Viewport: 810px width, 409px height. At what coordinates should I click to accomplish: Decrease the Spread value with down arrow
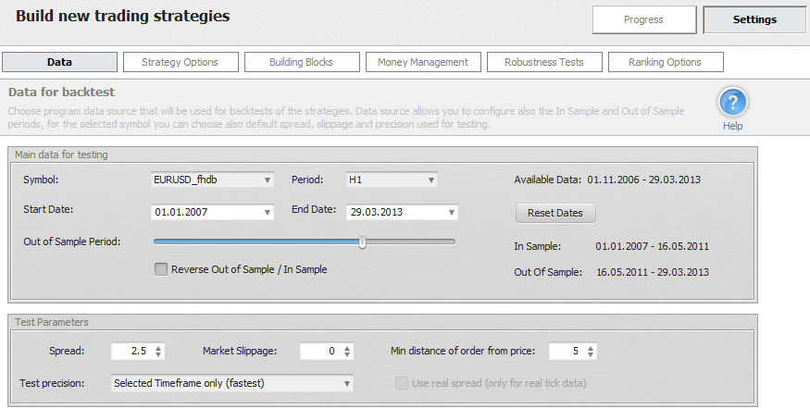click(x=158, y=354)
